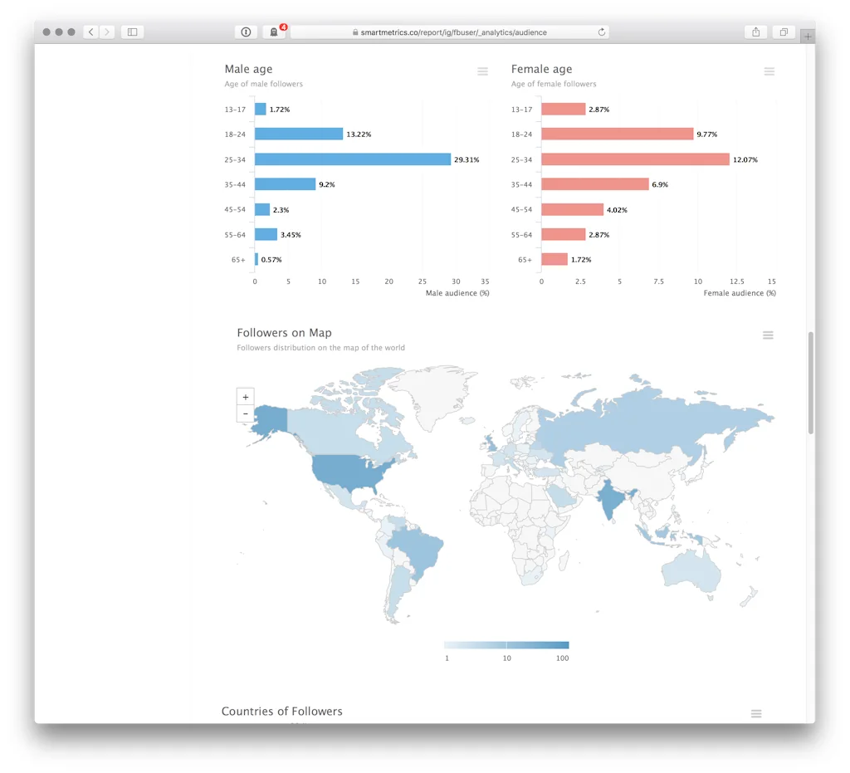Open the Followers on Map options menu
The height and width of the screenshot is (773, 850).
pos(767,335)
